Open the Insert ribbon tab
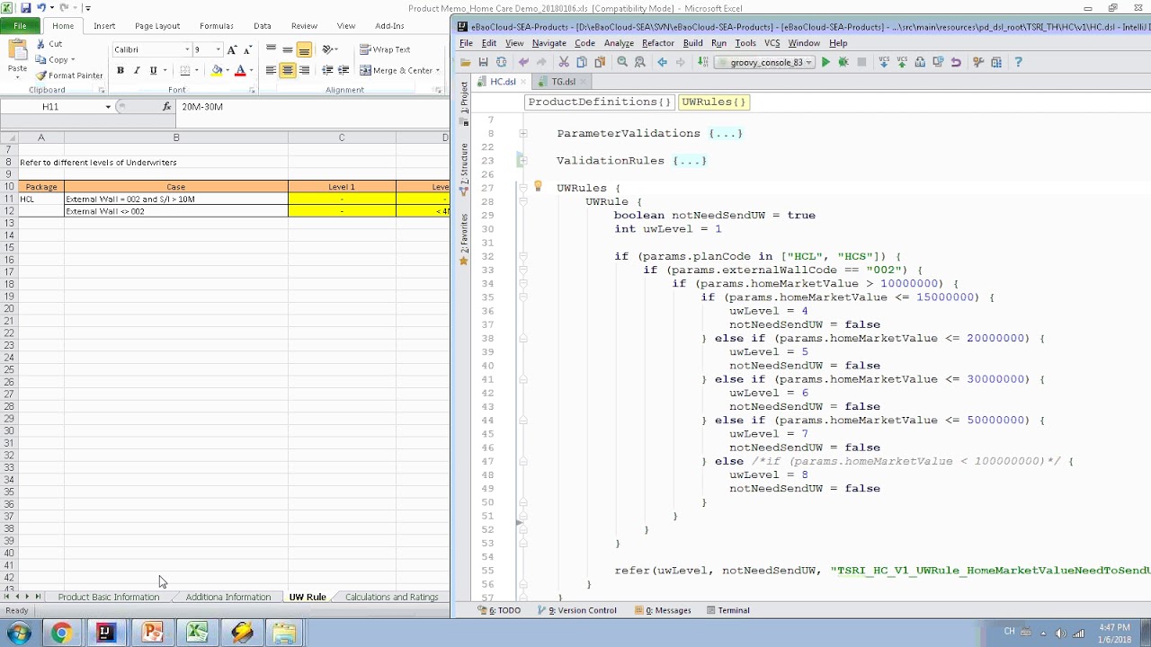Viewport: 1151px width, 647px height. tap(104, 26)
